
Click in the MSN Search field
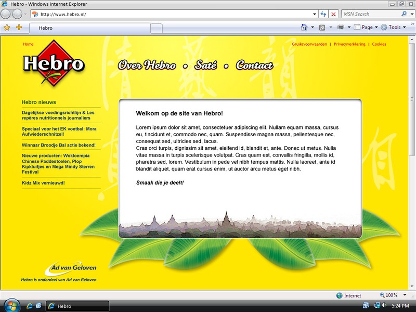369,14
